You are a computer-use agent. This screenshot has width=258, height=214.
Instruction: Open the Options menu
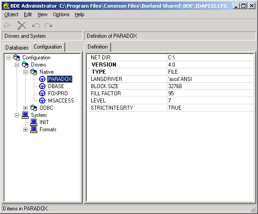(61, 15)
